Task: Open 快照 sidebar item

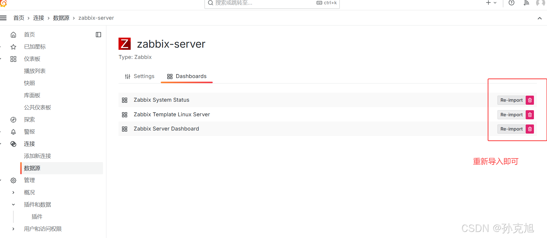Action: pos(29,83)
